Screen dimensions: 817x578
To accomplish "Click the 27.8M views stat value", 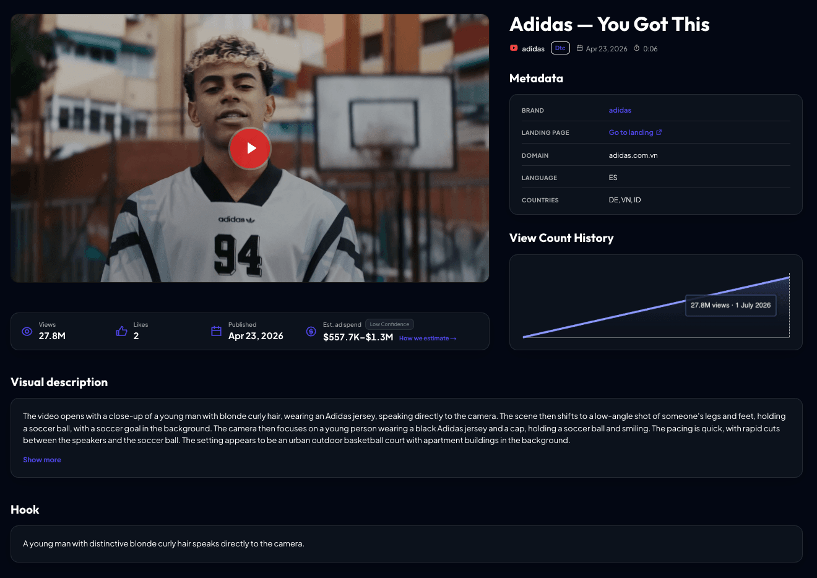I will tap(52, 336).
